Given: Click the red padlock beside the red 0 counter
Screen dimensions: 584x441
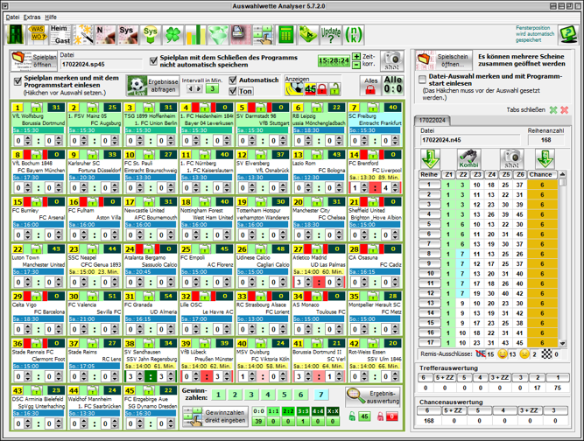Looking at the screenshot, I should pos(380,416).
